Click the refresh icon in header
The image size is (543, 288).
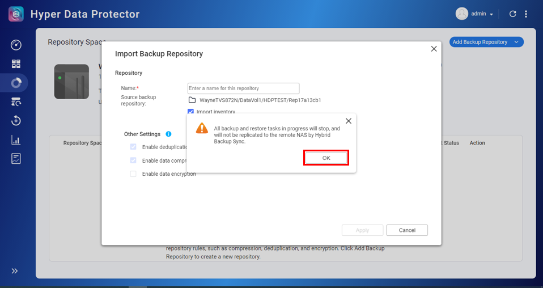pyautogui.click(x=512, y=14)
